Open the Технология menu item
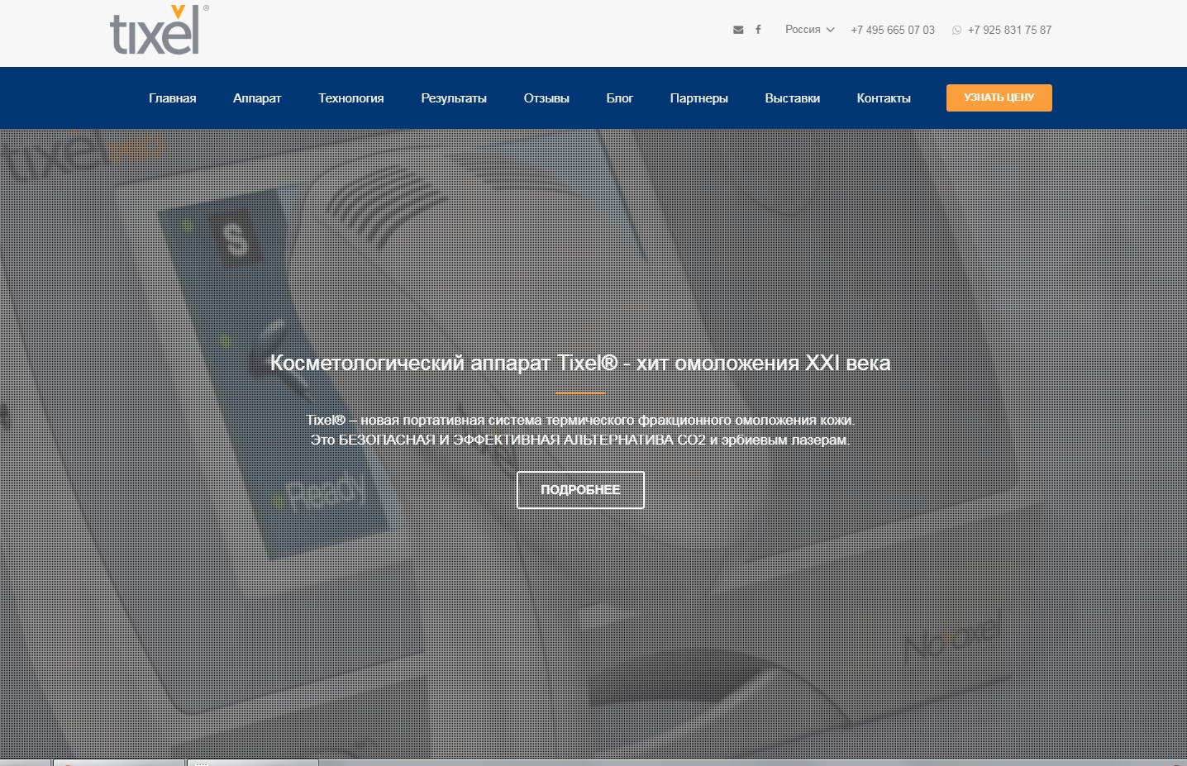1187x766 pixels. pyautogui.click(x=351, y=98)
